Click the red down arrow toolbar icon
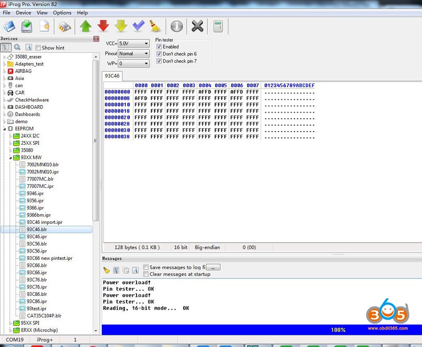The width and height of the screenshot is (422, 347). point(103,26)
